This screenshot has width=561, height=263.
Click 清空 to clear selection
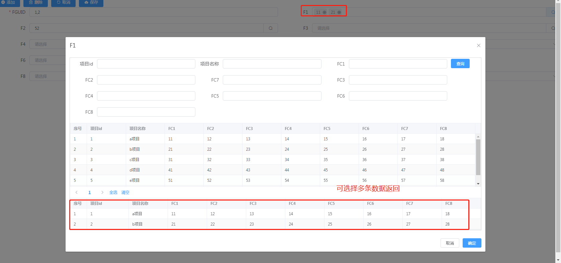(125, 192)
